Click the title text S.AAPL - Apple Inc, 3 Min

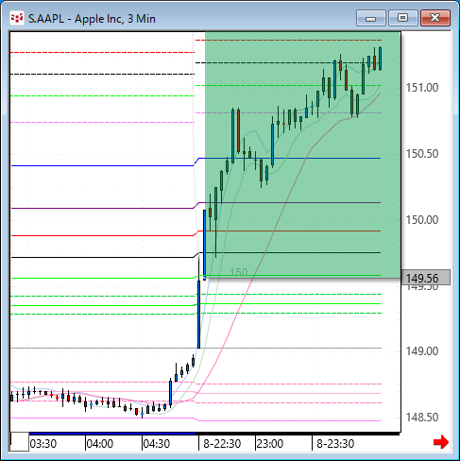[x=92, y=19]
